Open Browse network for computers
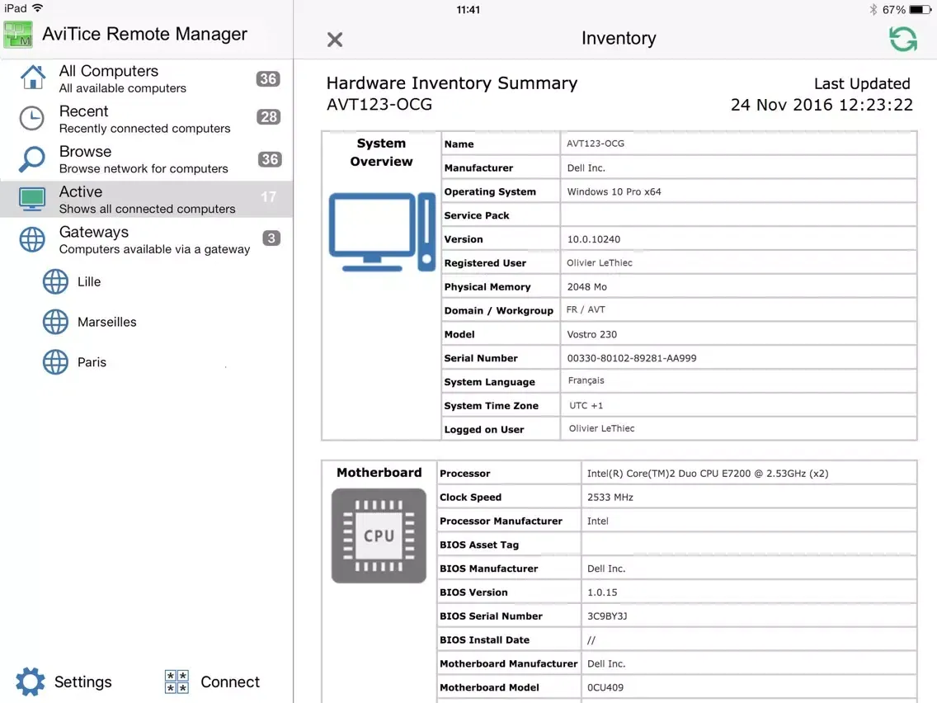Screen dimensions: 937x703 pyautogui.click(x=147, y=159)
